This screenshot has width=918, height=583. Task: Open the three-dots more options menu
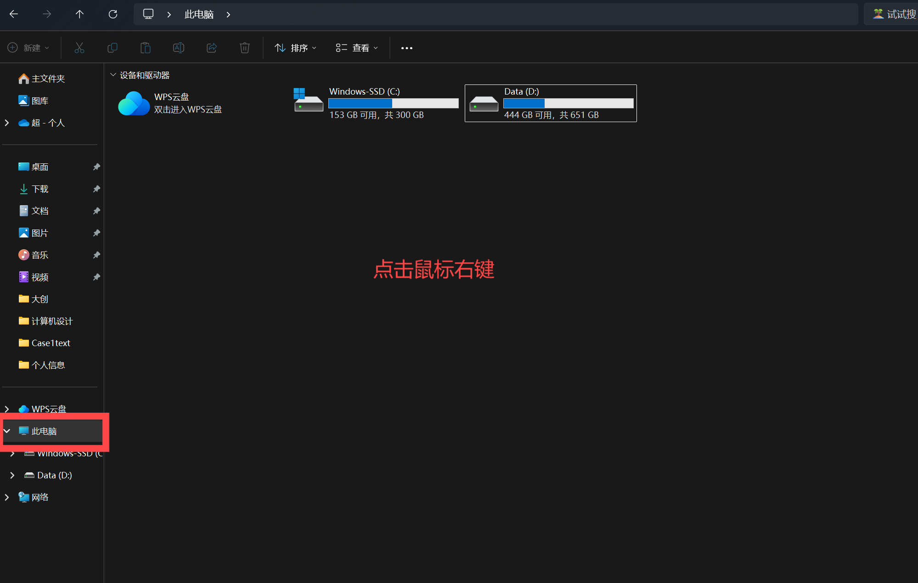tap(406, 48)
